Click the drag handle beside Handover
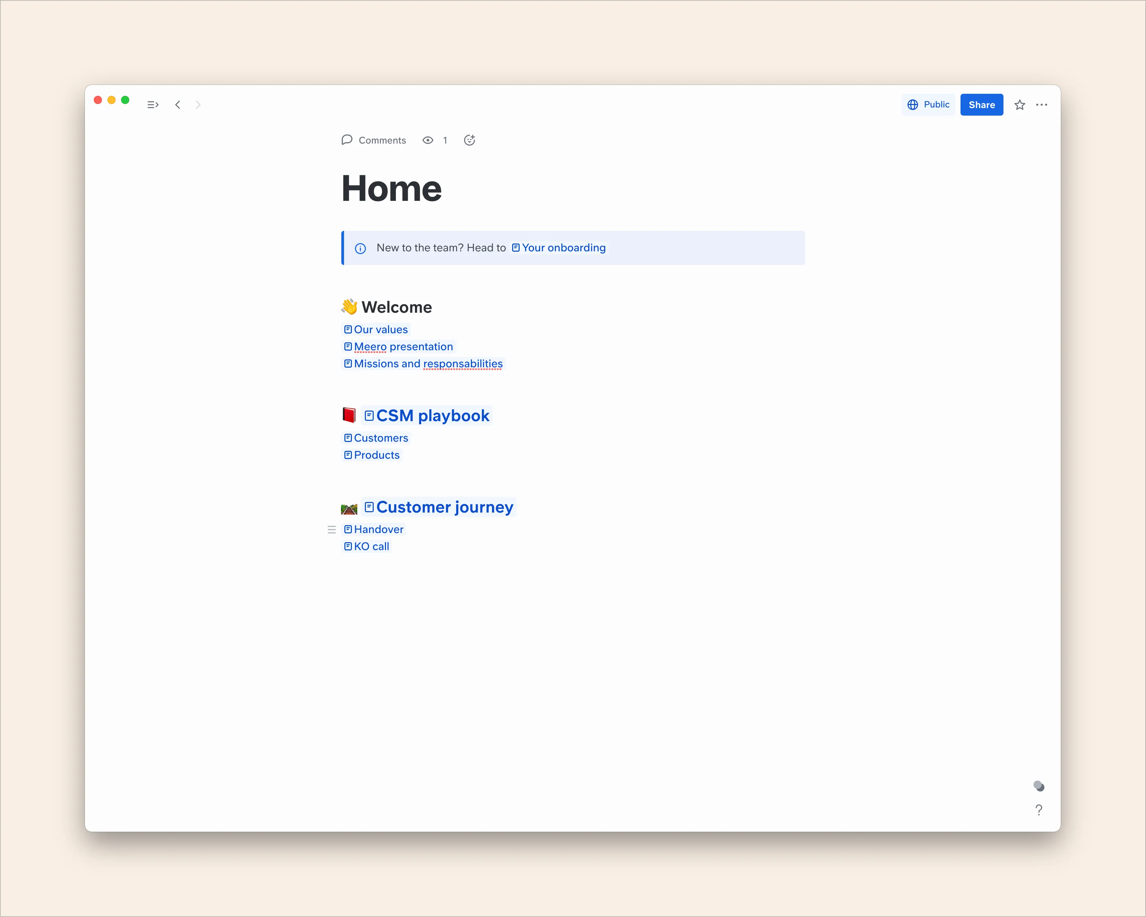The image size is (1146, 917). pyautogui.click(x=332, y=530)
